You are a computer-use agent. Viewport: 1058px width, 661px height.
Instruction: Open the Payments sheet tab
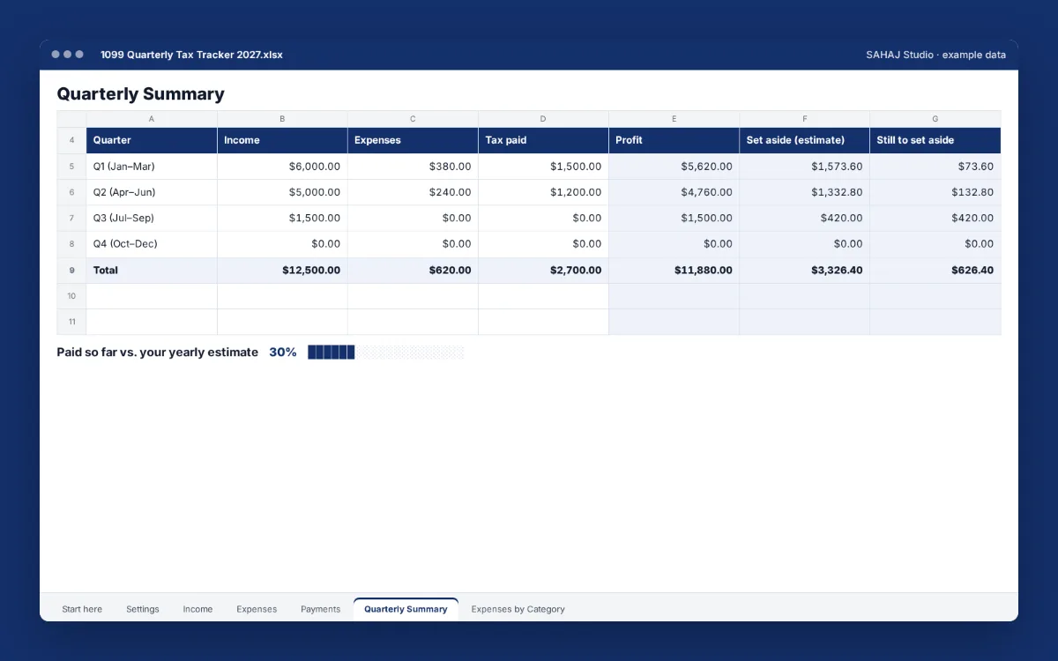coord(320,609)
